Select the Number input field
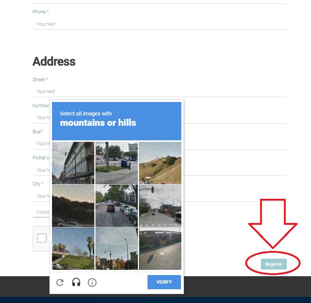This screenshot has width=311, height=303. click(234, 118)
